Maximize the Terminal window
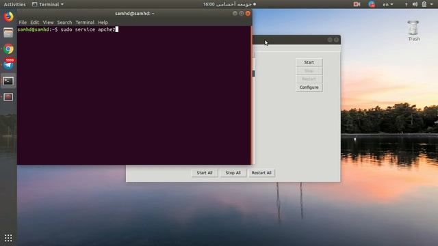The width and height of the screenshot is (438, 246). click(x=242, y=14)
